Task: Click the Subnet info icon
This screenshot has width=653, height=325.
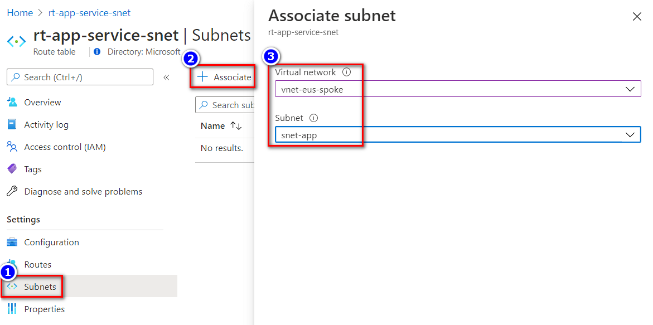Action: click(x=313, y=118)
